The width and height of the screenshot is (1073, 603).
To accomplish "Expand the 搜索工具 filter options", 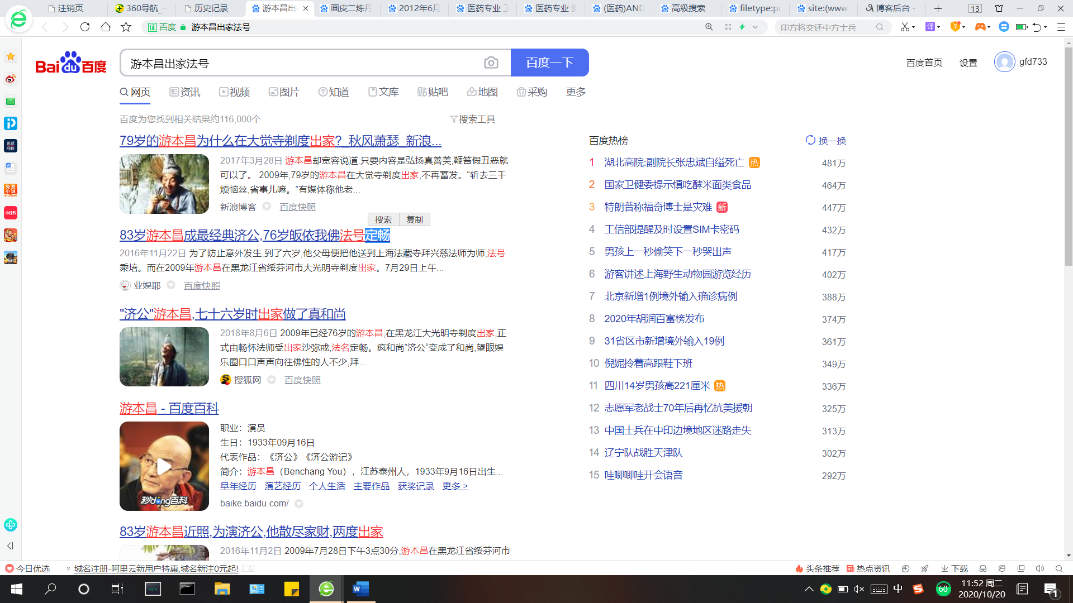I will click(473, 119).
